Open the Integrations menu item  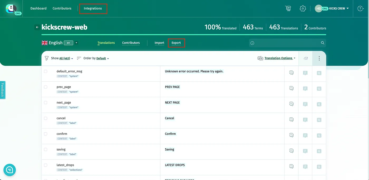pyautogui.click(x=93, y=8)
